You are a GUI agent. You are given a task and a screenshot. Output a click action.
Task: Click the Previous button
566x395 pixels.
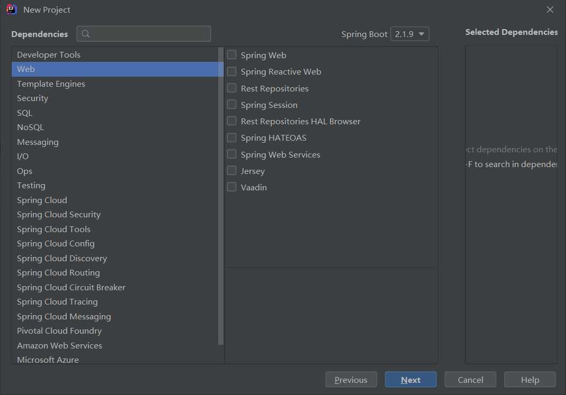(351, 380)
